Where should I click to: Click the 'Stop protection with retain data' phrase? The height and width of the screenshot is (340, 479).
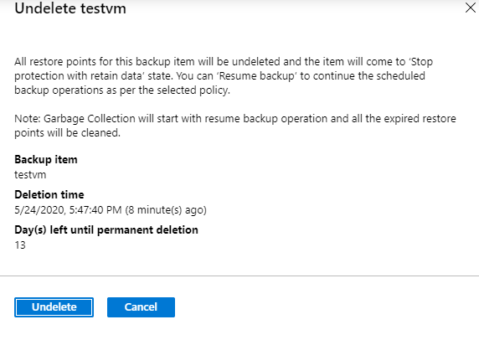(224, 69)
